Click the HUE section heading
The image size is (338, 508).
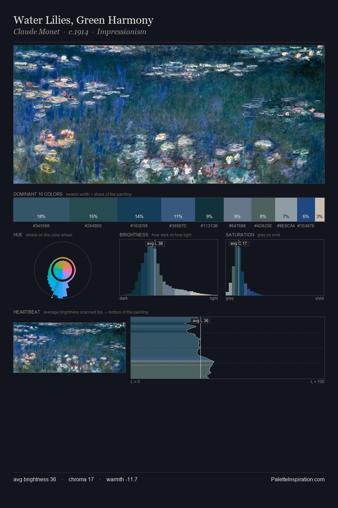(18, 235)
